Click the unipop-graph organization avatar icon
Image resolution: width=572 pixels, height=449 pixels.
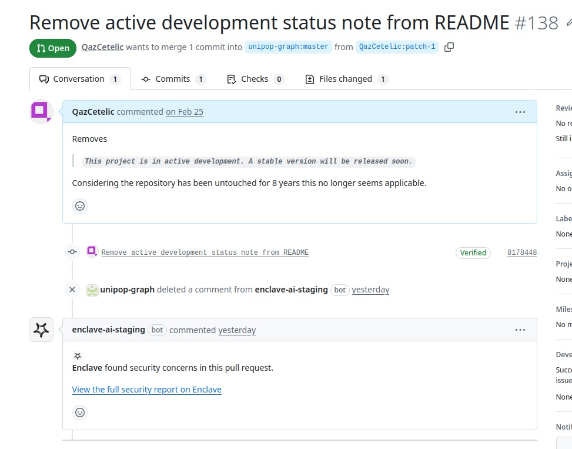(x=92, y=290)
